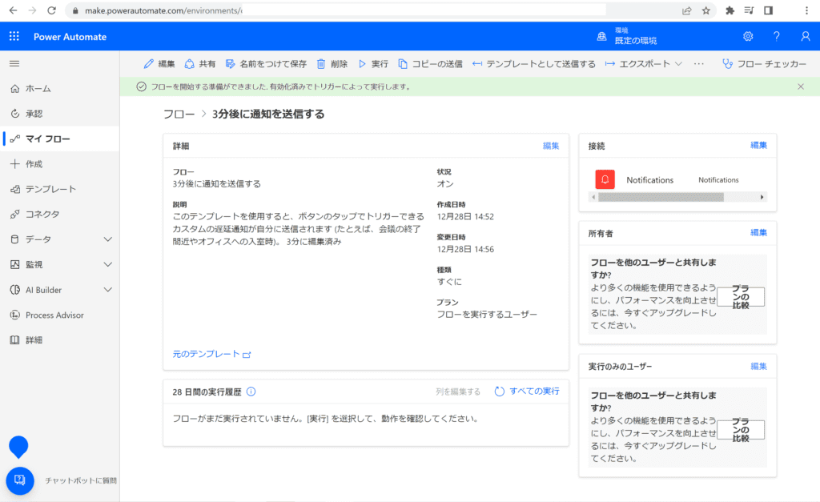Expand the AI Builder sidebar section

point(108,290)
